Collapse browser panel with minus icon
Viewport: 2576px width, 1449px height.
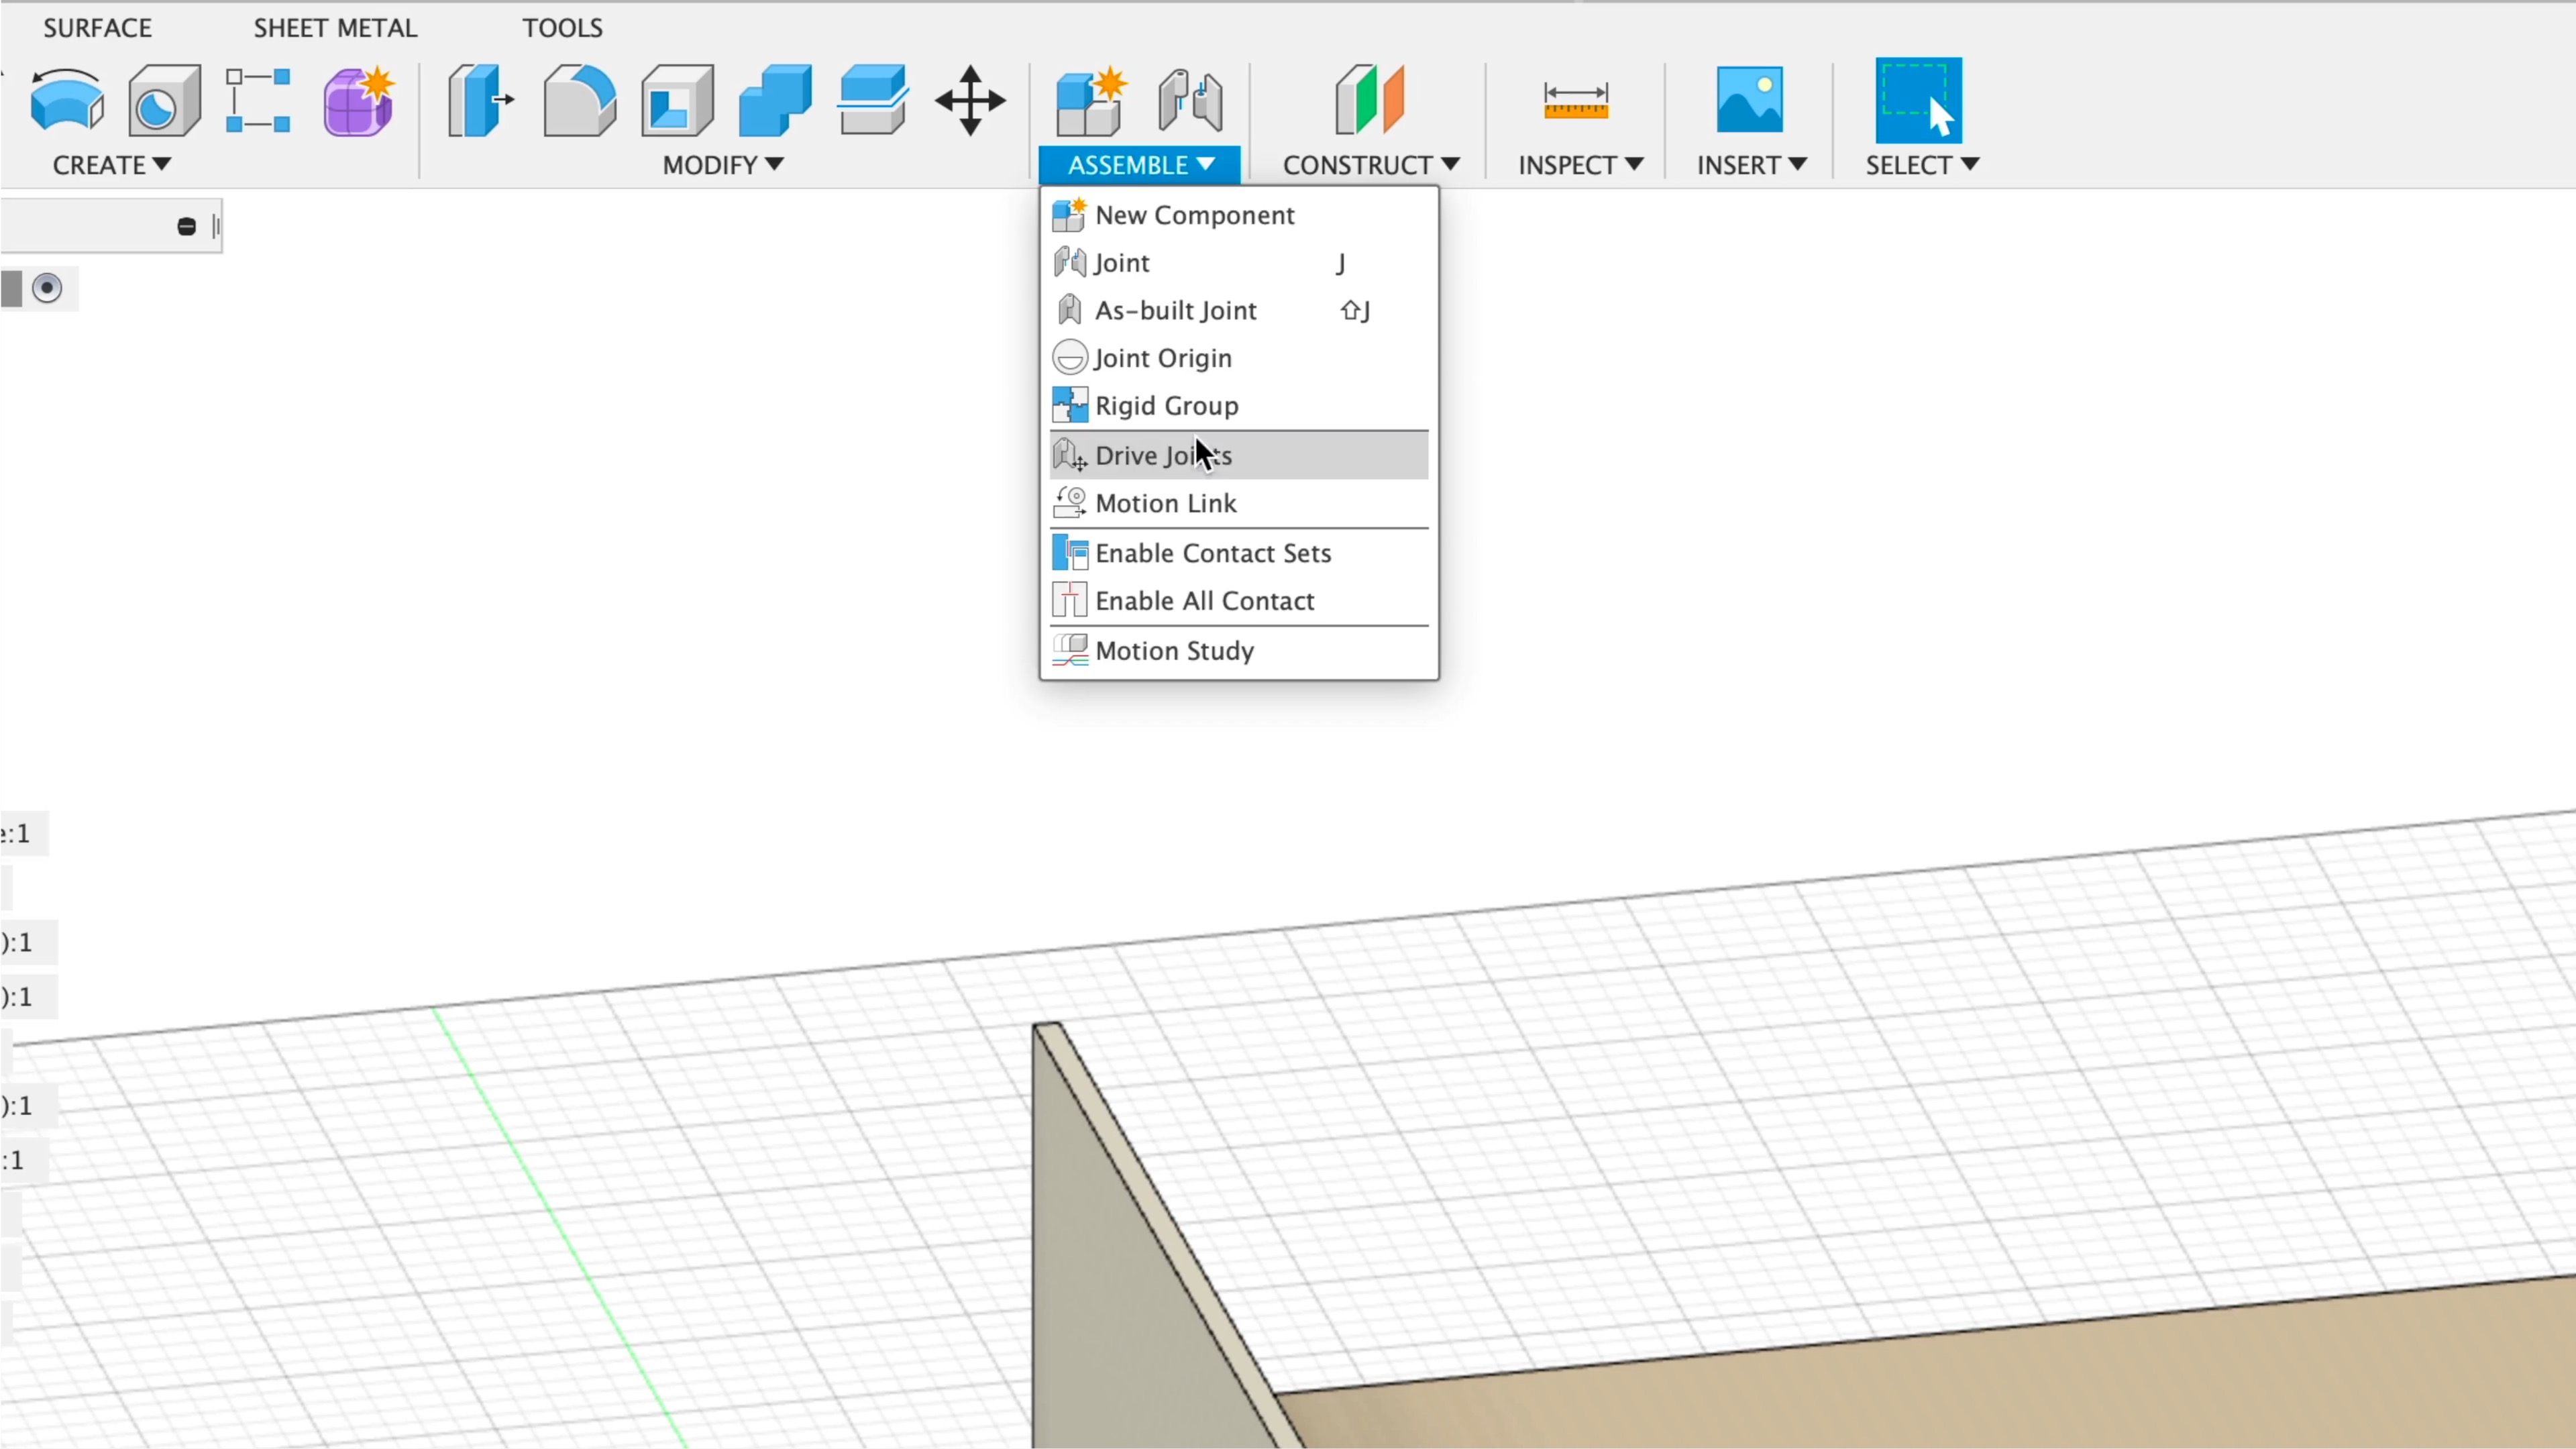(186, 227)
